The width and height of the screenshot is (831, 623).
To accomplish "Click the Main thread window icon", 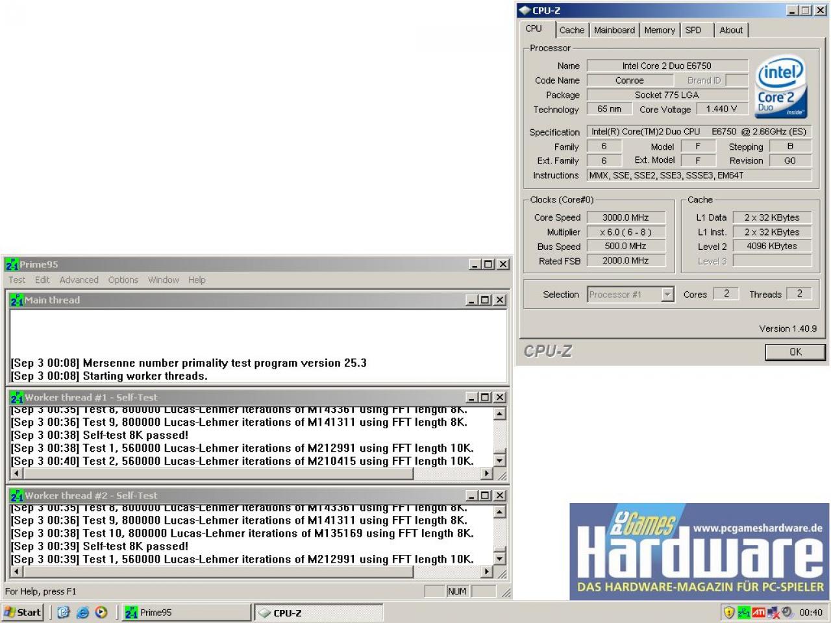I will tap(17, 300).
